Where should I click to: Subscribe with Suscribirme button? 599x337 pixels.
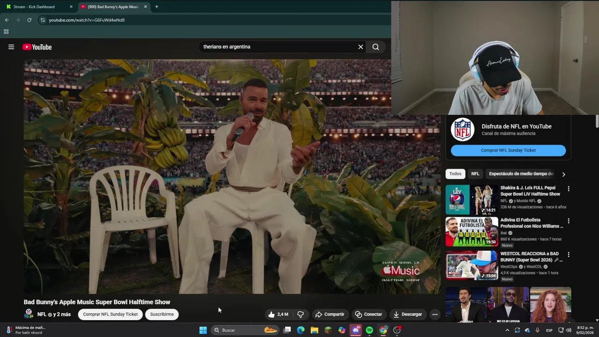[x=162, y=315]
